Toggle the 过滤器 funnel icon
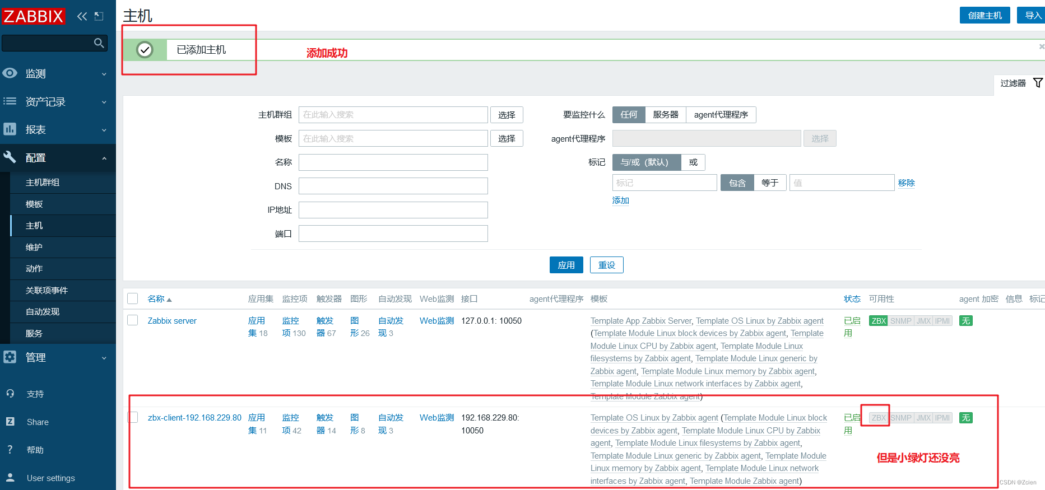1045x490 pixels. (x=1038, y=83)
